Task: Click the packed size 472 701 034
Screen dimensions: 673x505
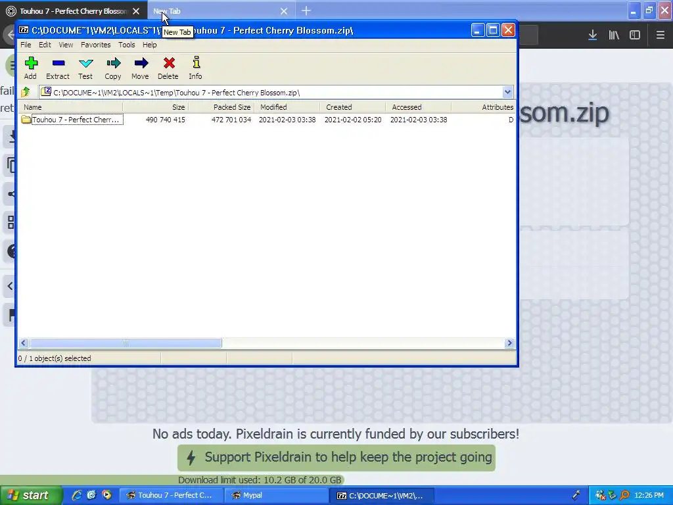Action: [x=231, y=120]
